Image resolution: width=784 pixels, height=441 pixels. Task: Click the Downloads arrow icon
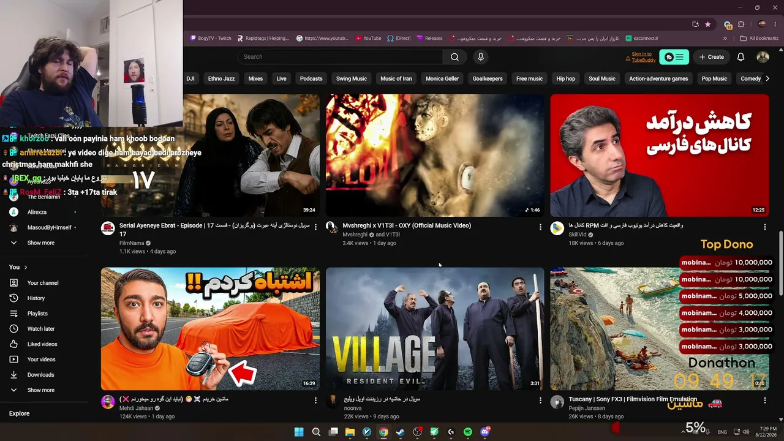tap(13, 375)
